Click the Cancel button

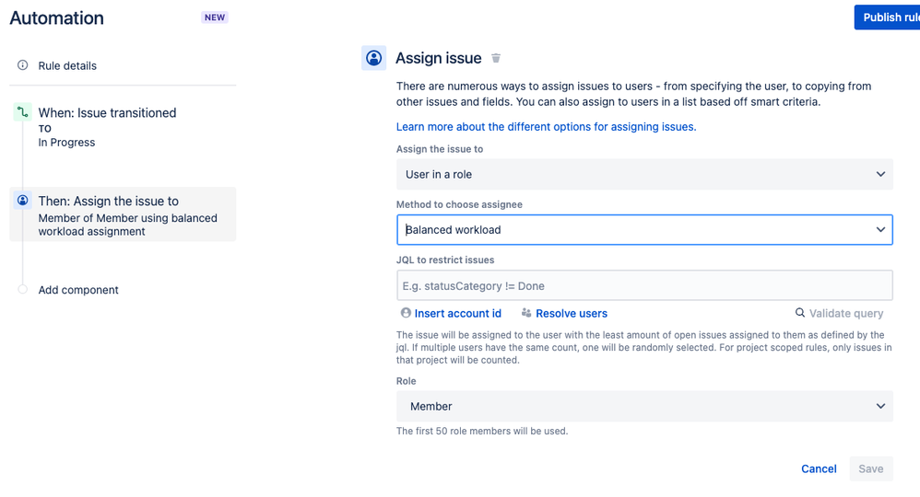pyautogui.click(x=819, y=468)
